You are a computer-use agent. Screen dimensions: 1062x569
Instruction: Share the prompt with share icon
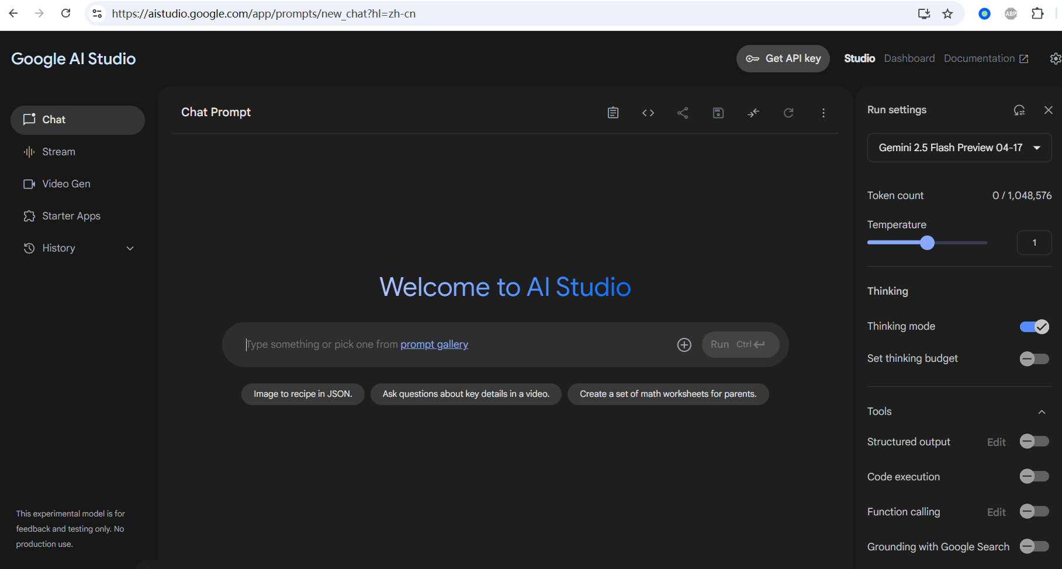coord(683,113)
